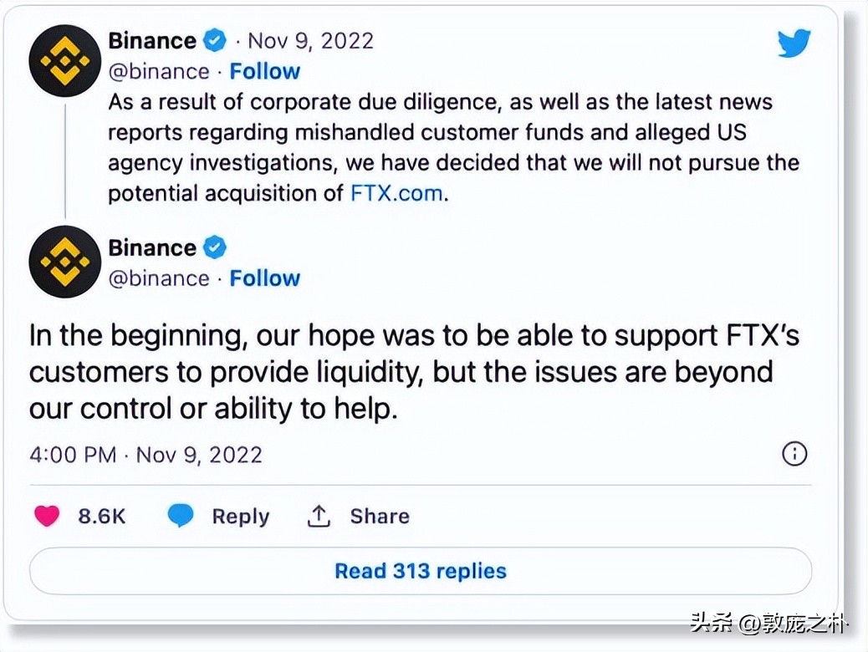Click the 4:00 PM tweet time link
The image size is (868, 652).
[x=72, y=454]
